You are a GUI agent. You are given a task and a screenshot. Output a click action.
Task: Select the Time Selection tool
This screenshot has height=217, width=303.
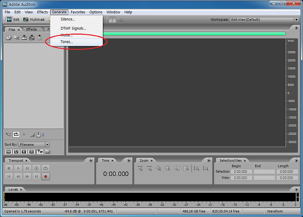point(112,19)
